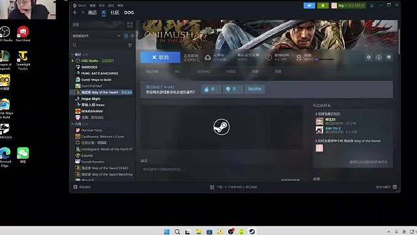
Task: Click the Big Picture monitor icon
Action: click(x=372, y=5)
